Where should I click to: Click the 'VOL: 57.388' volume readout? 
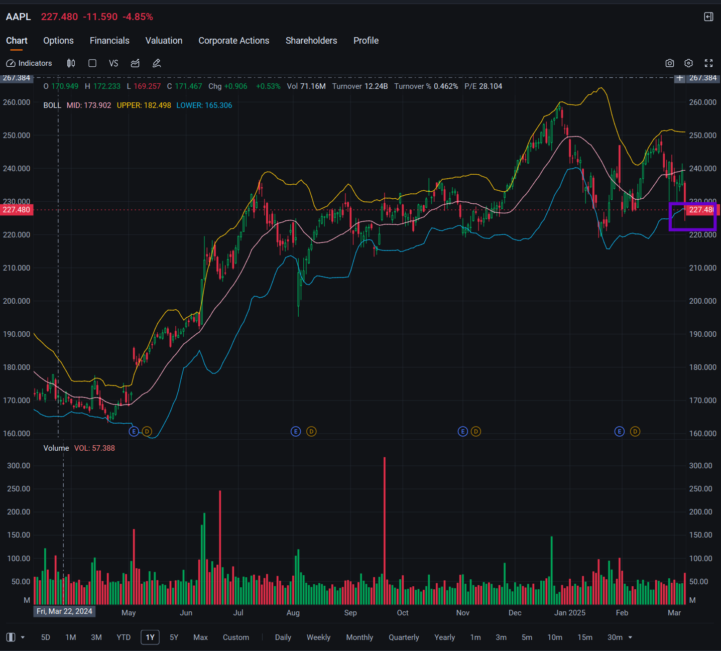pyautogui.click(x=94, y=448)
